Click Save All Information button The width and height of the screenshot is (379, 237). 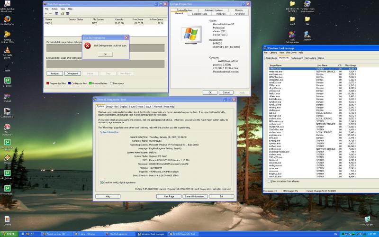click(195, 197)
